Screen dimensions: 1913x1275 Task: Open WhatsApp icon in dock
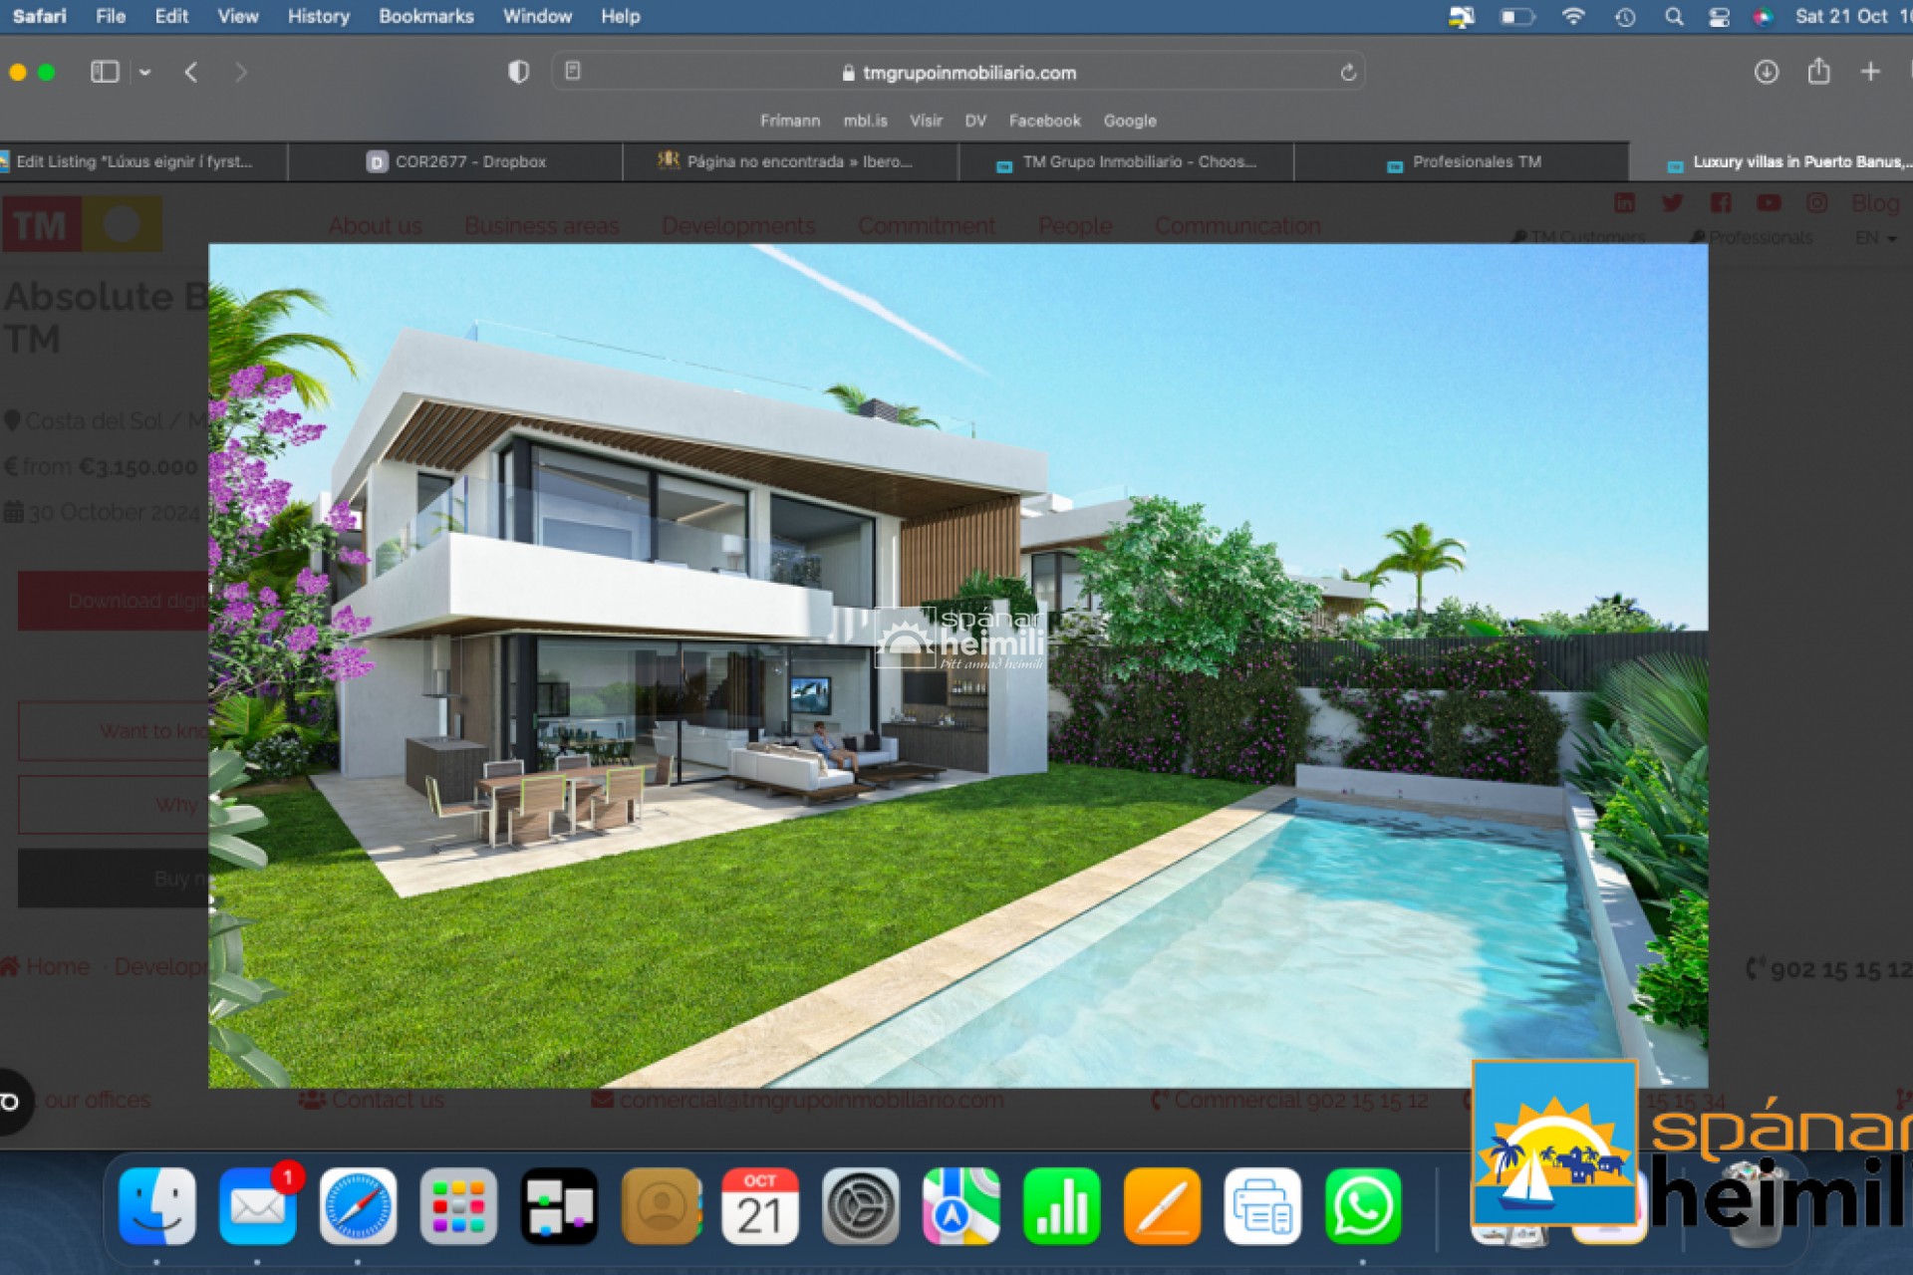(x=1362, y=1208)
